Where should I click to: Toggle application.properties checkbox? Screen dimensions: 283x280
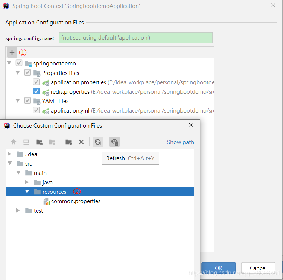coord(36,82)
